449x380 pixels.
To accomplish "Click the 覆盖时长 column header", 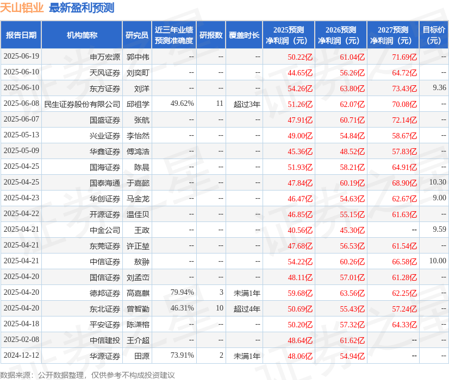I will 244,34.
